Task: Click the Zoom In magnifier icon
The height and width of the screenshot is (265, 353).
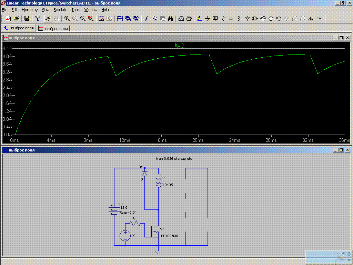Action: coord(67,19)
